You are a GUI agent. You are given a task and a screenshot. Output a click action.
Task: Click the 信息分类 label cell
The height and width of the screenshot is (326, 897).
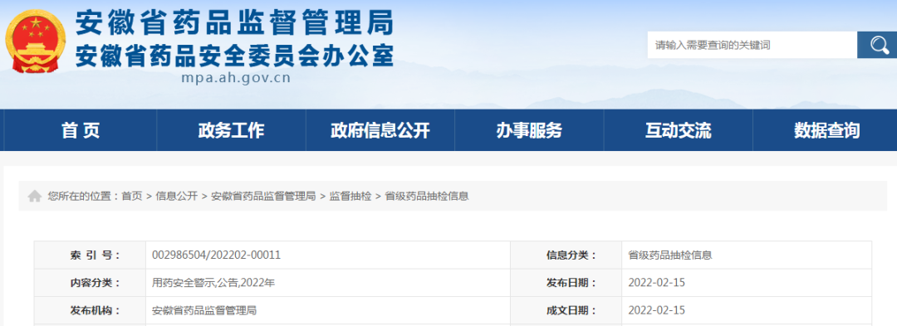point(566,255)
